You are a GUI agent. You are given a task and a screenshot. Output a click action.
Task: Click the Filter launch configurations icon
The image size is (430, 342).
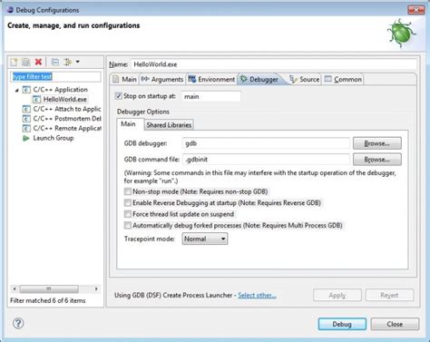(x=67, y=62)
